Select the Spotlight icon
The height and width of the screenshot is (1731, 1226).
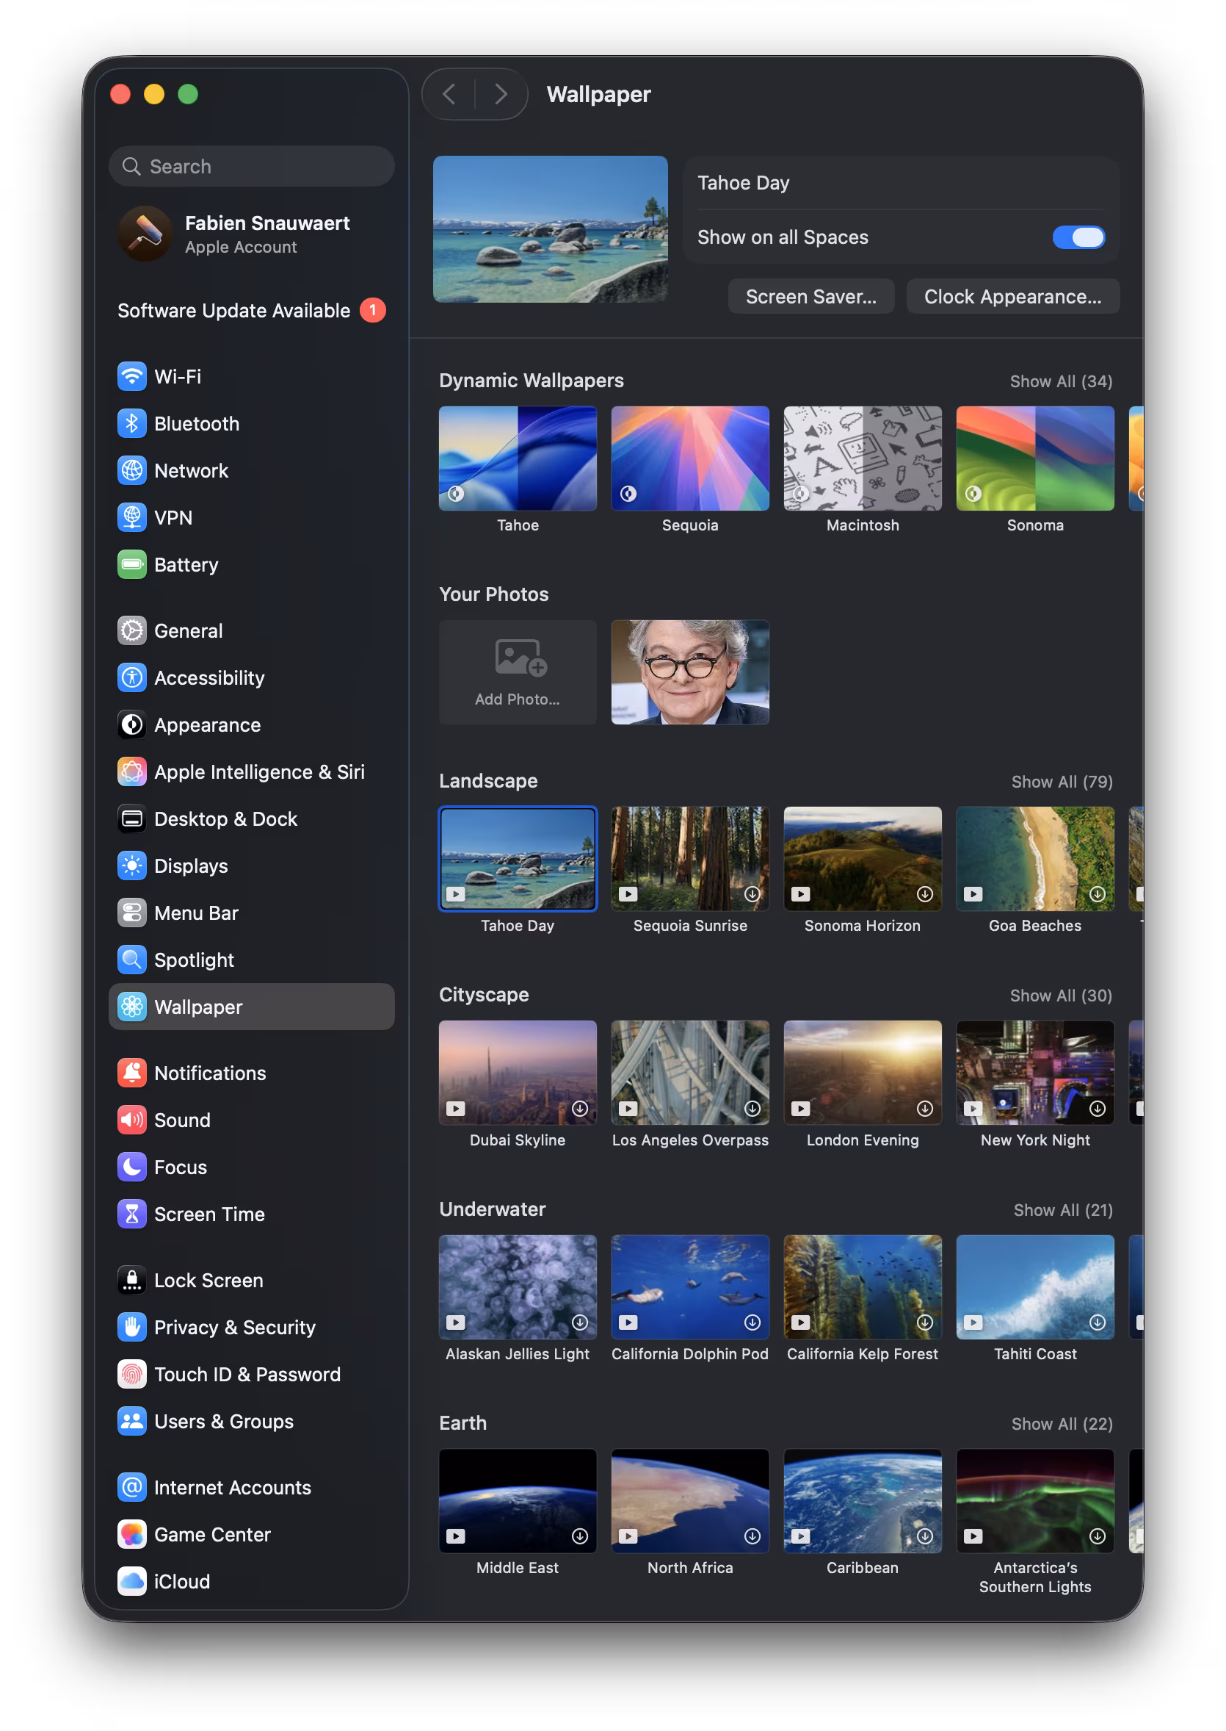[x=132, y=960]
